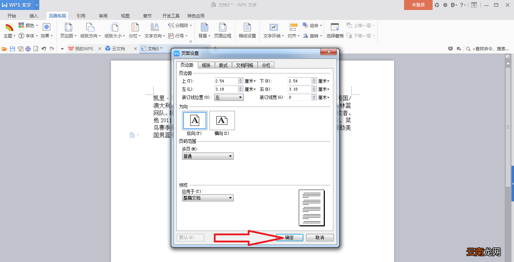Screen dimensions: 514x262
Task: Click the 旋转 rotate icon
Action: point(306,36)
